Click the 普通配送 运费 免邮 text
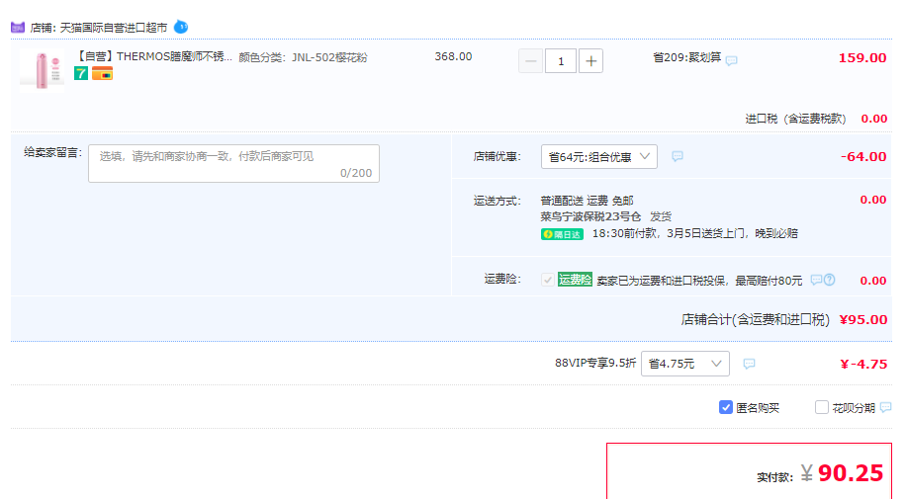The width and height of the screenshot is (906, 499). pyautogui.click(x=587, y=201)
